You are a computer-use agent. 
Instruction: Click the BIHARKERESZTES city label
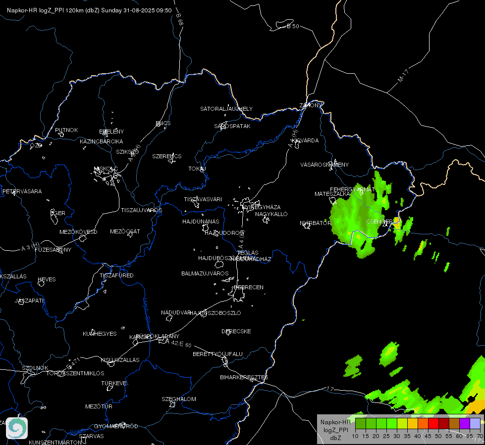244,377
